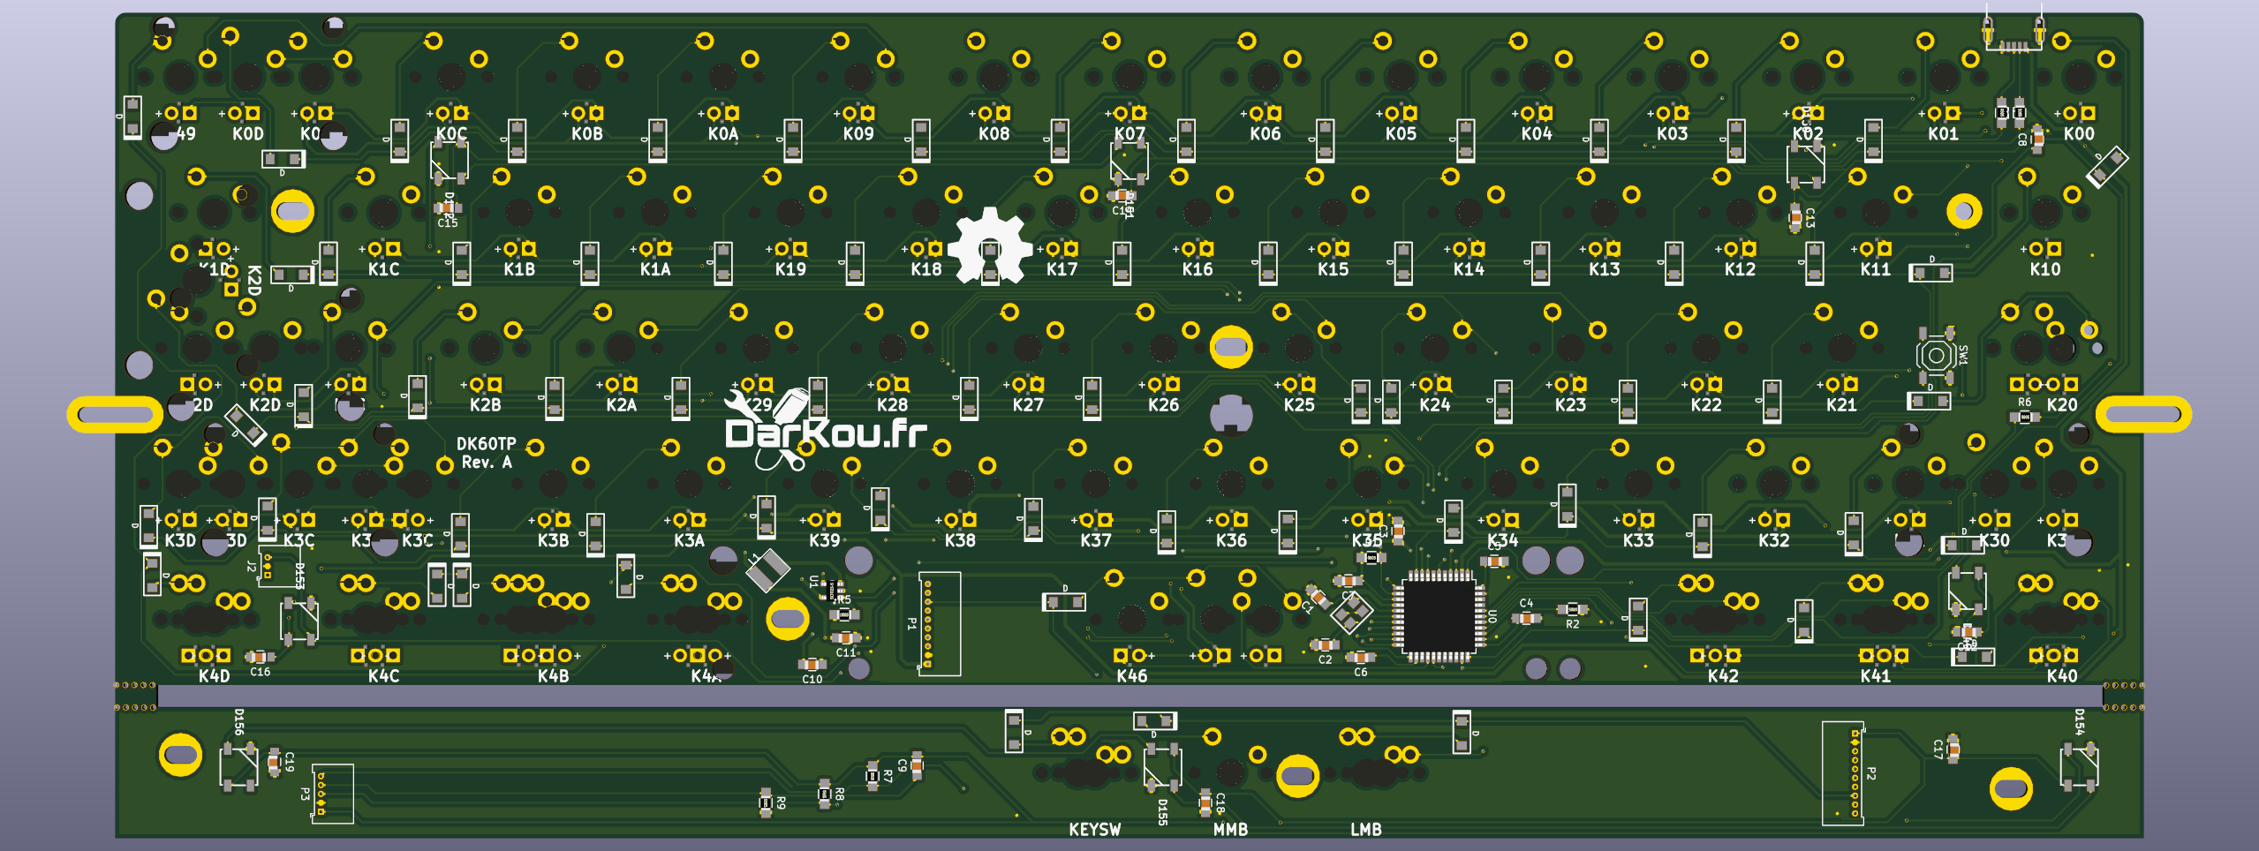Click the K03 switch label
2259x851 pixels.
tap(1672, 134)
